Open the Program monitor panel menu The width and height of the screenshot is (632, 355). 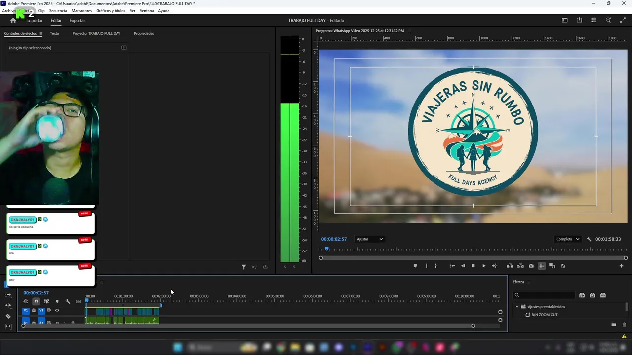click(x=409, y=31)
